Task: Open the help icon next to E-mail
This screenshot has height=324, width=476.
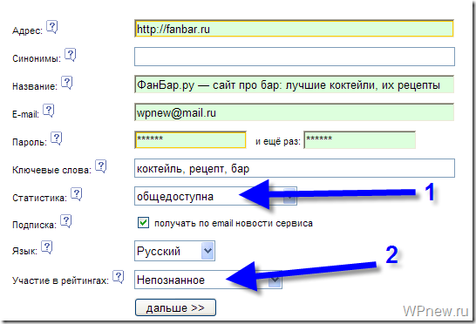Action: tap(48, 111)
